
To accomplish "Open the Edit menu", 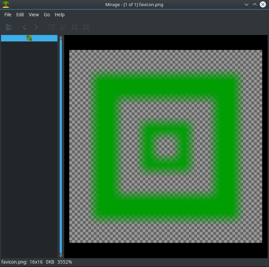I will pos(20,15).
